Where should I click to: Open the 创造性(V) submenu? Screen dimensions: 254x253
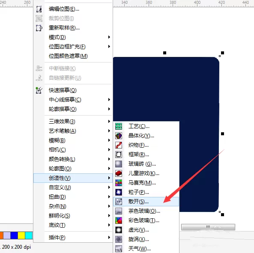(73, 178)
